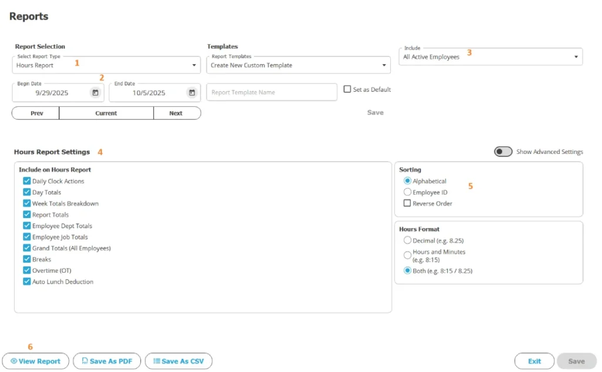Image resolution: width=602 pixels, height=372 pixels.
Task: Check the Reverse Order option
Action: coord(407,203)
